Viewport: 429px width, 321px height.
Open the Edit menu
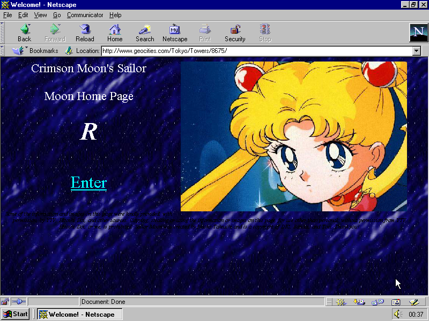coord(23,15)
